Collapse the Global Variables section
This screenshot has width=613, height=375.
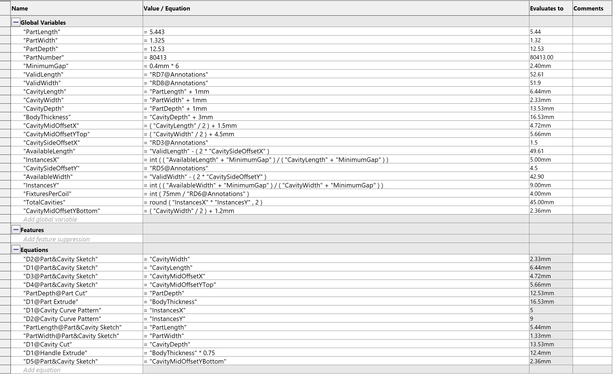[16, 22]
